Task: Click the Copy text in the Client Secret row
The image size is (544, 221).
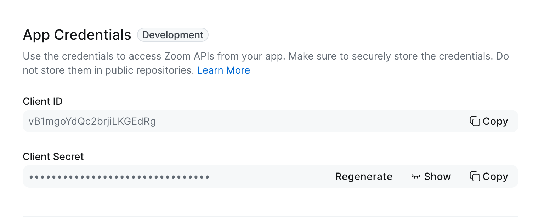Action: pyautogui.click(x=495, y=176)
